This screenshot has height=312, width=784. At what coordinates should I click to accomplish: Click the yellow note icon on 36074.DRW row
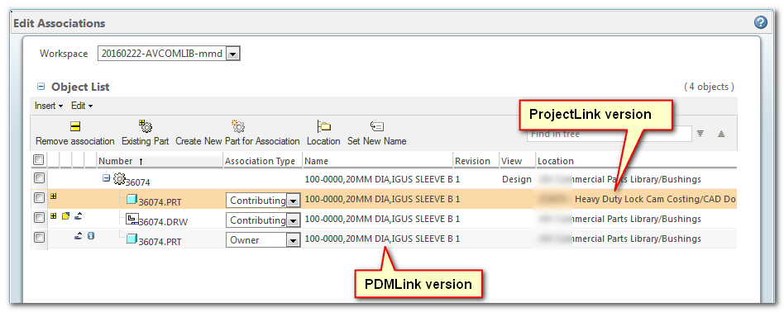[x=65, y=216]
